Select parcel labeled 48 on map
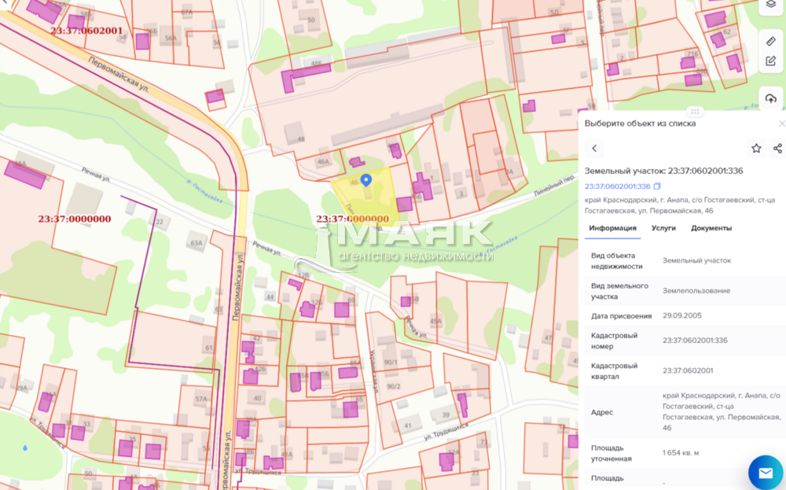This screenshot has width=786, height=490. click(300, 139)
